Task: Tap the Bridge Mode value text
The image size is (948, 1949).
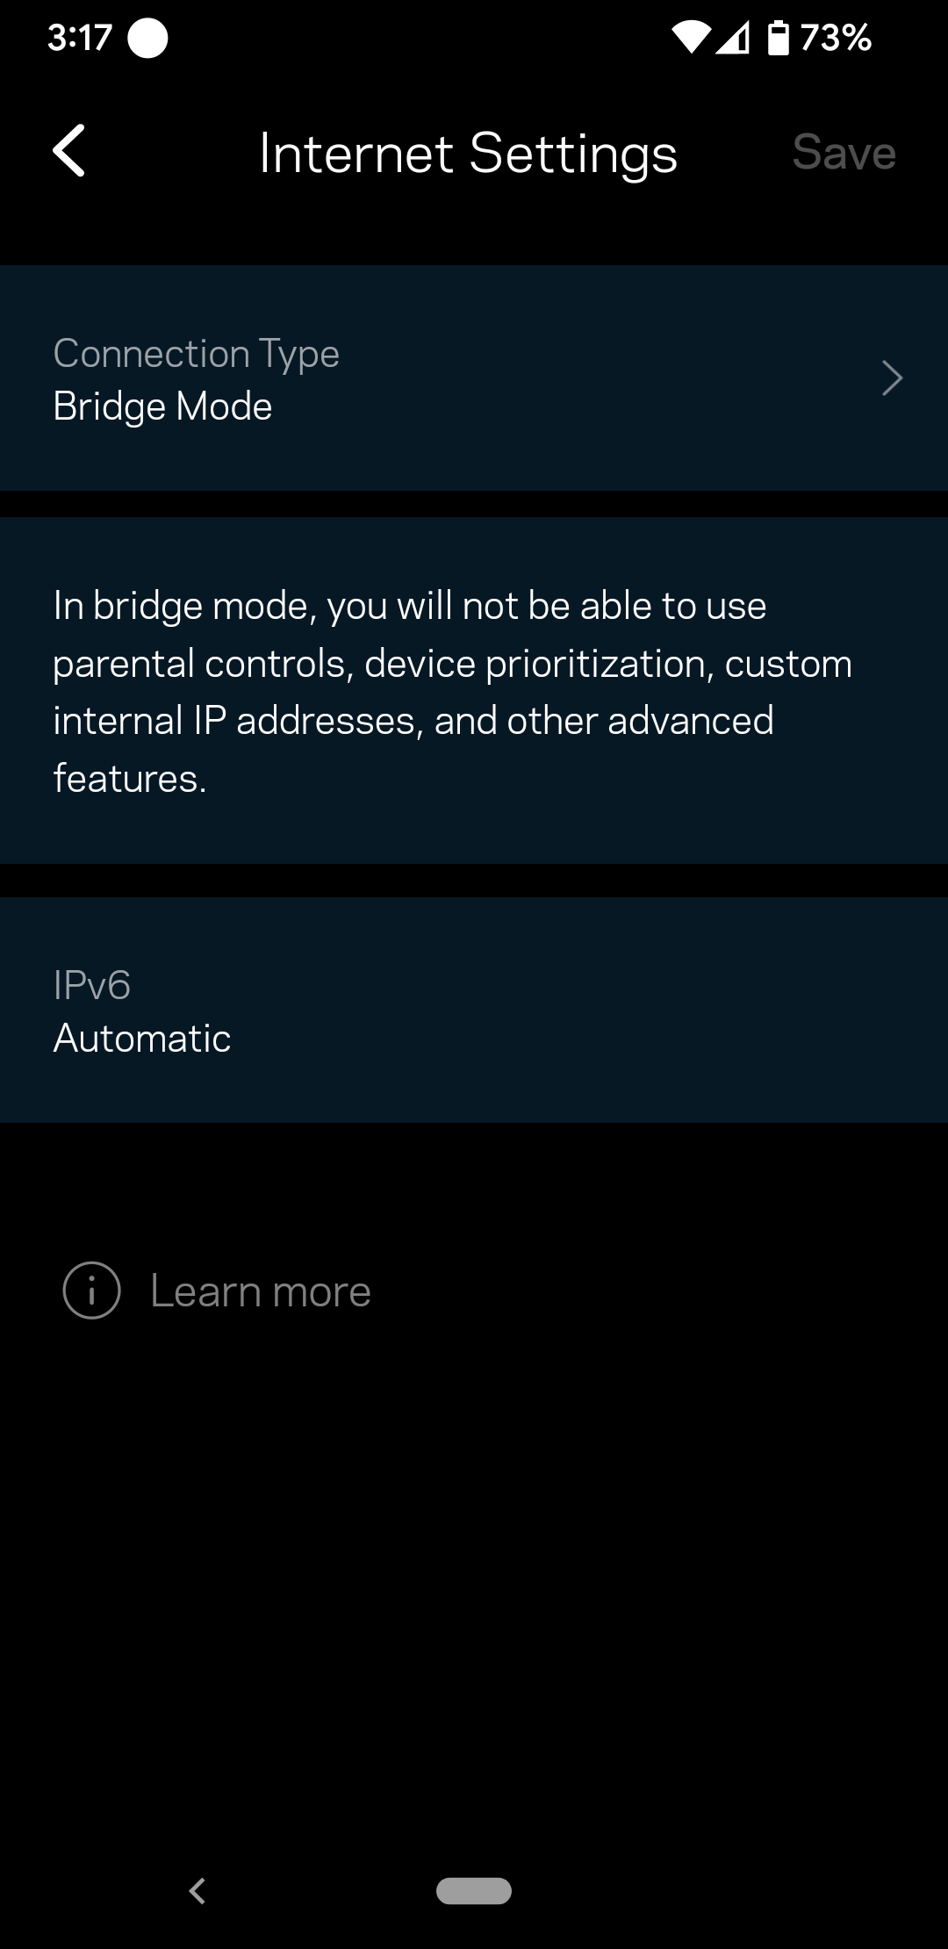Action: (163, 406)
